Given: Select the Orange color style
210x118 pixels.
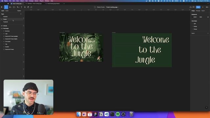Looking at the screenshot, I should pyautogui.click(x=195, y=26).
